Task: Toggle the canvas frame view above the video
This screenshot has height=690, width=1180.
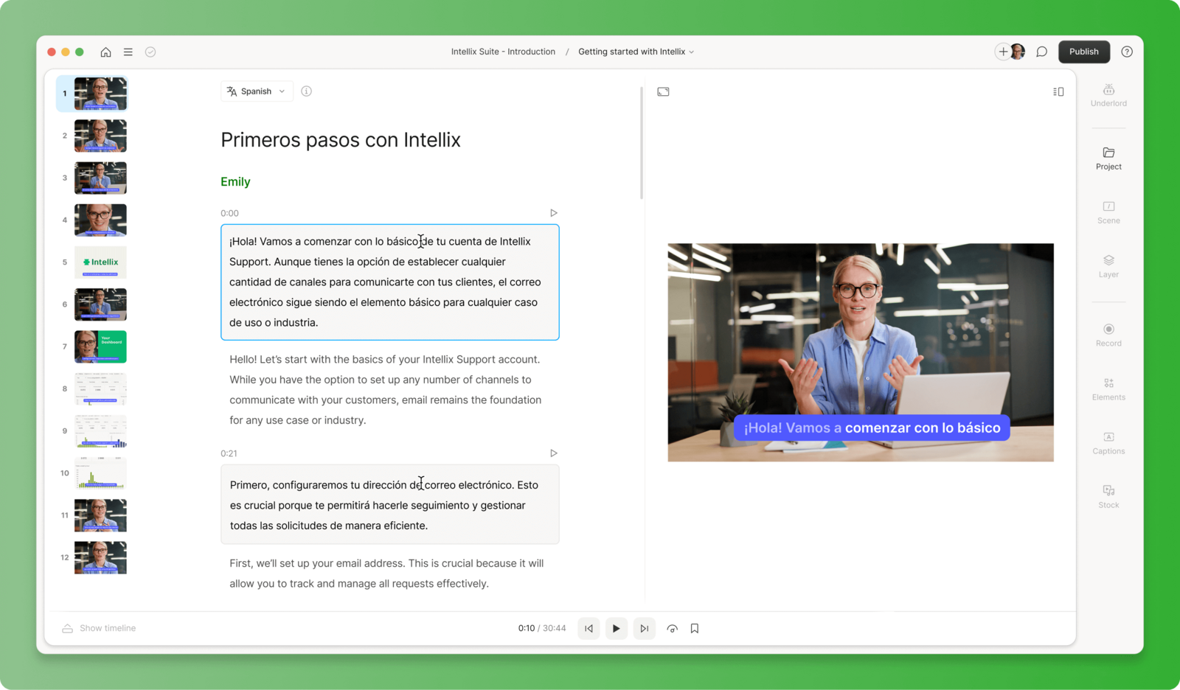Action: point(663,91)
